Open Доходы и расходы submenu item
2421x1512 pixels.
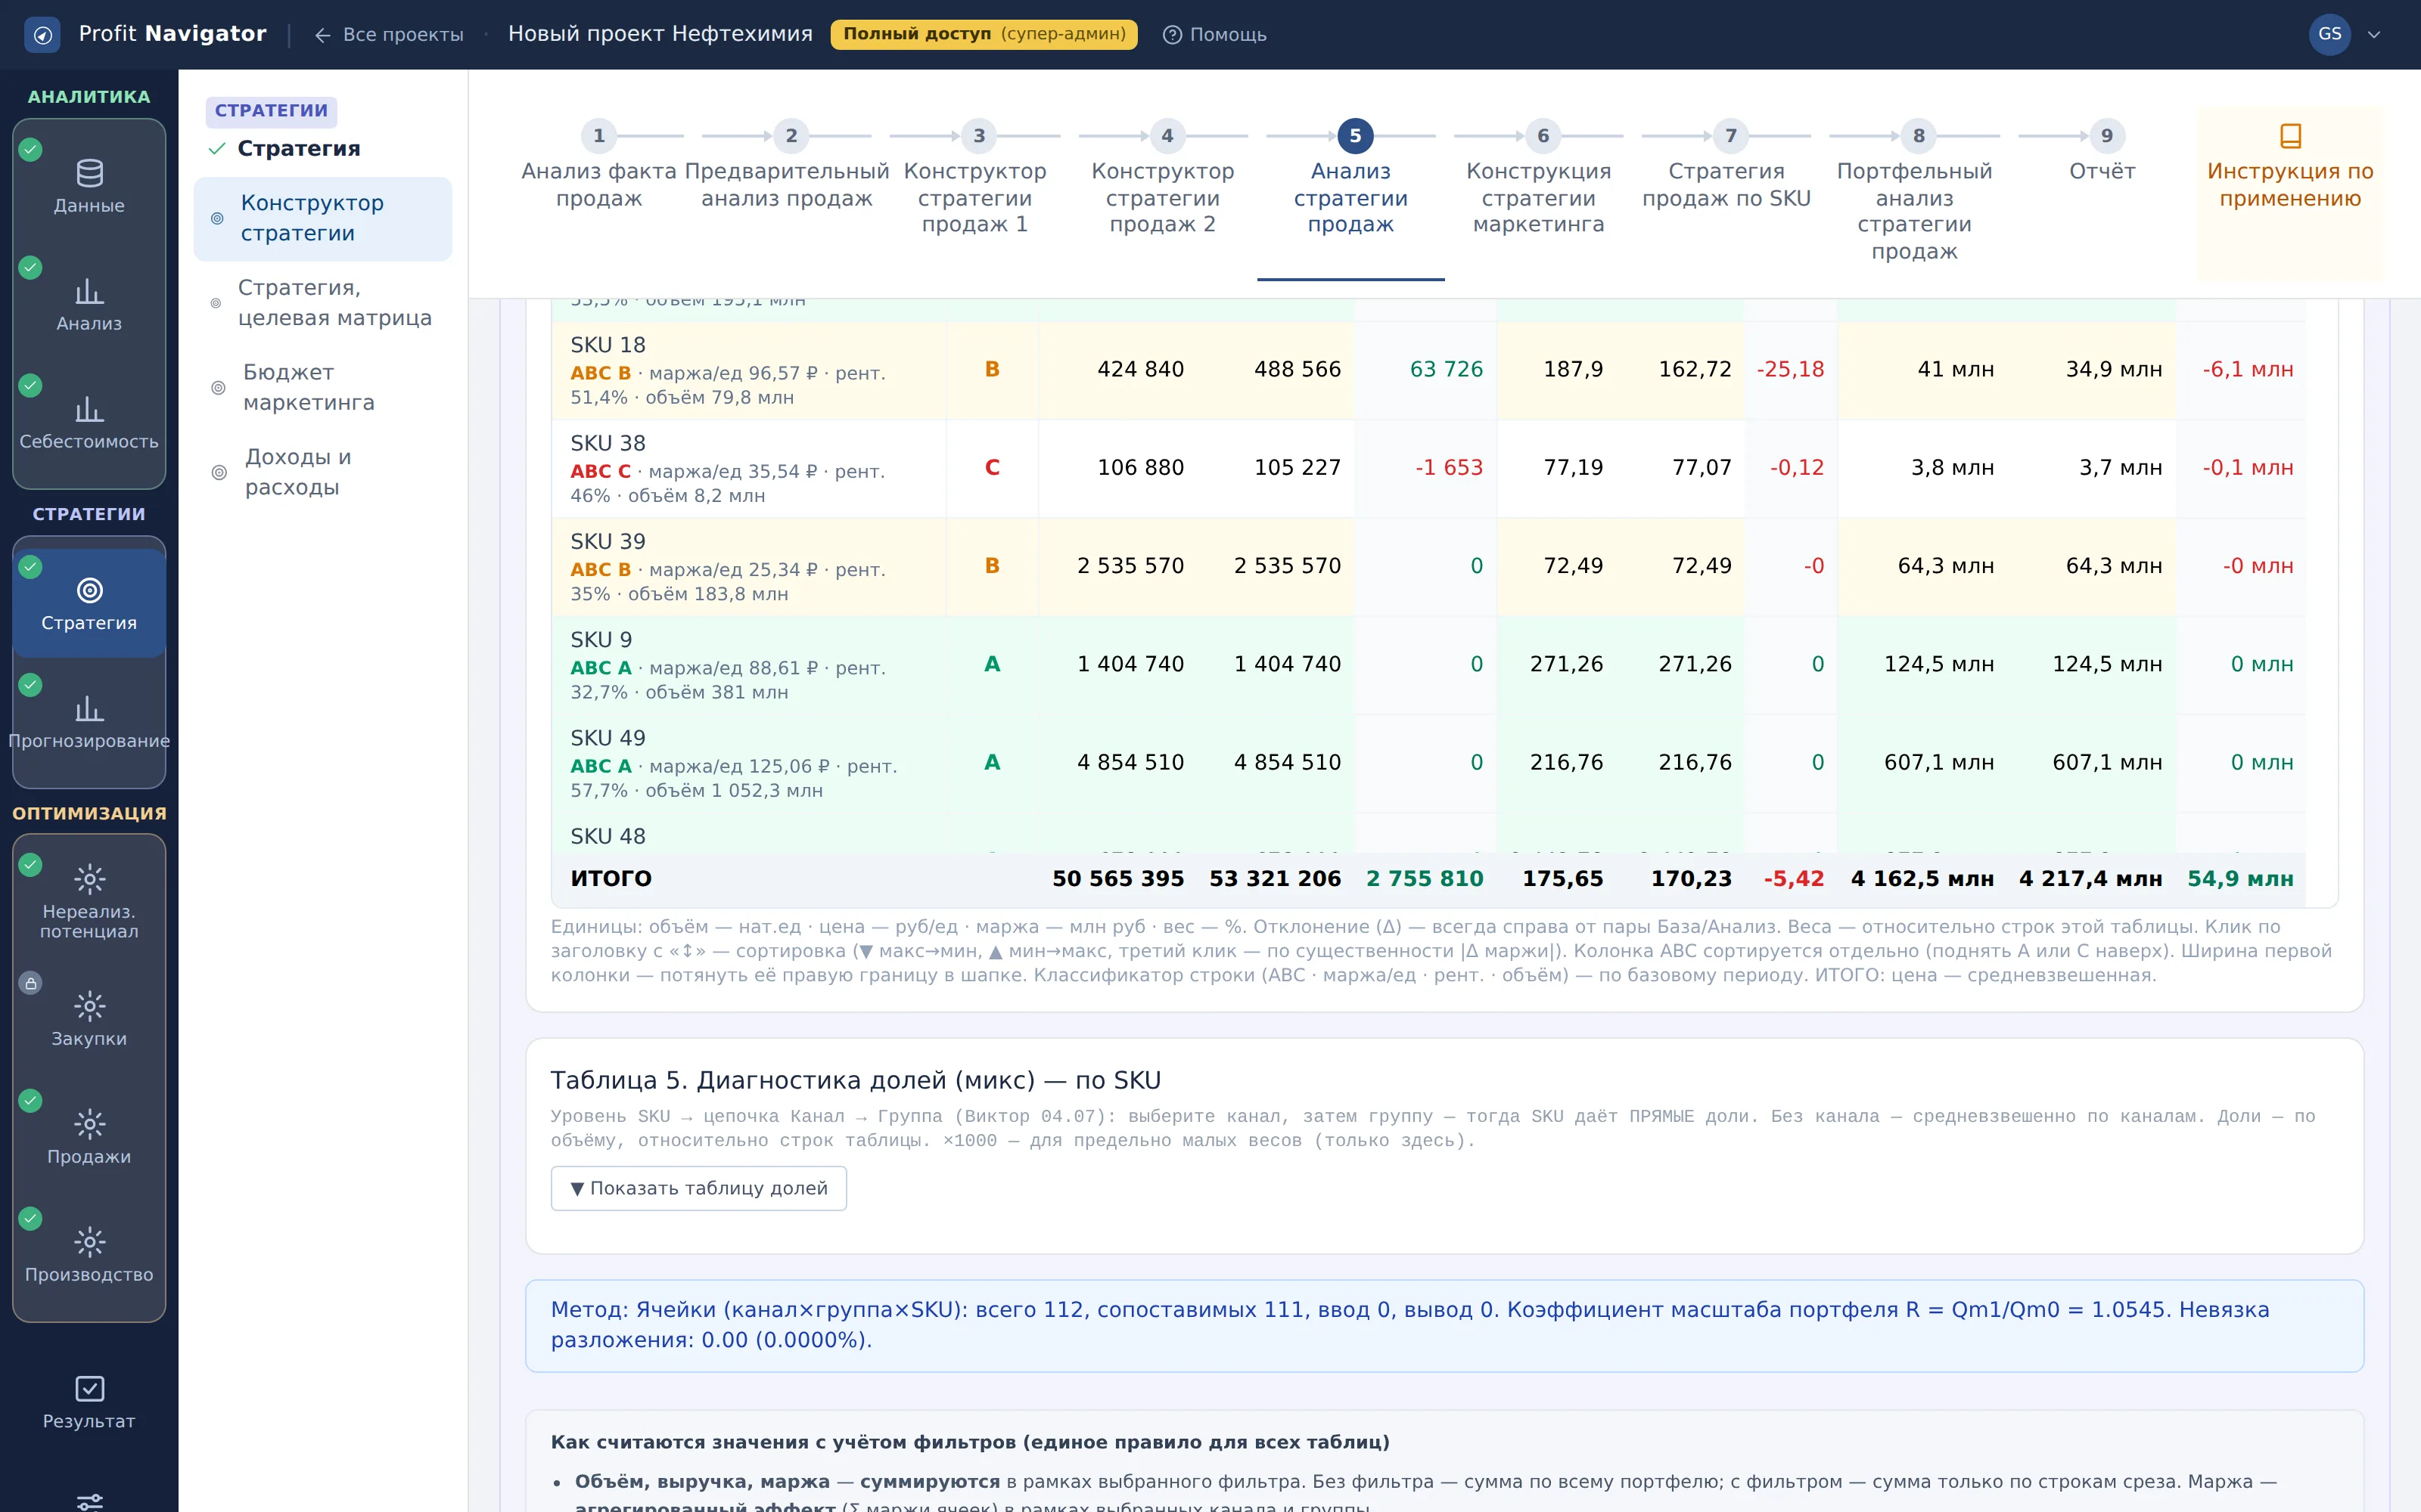coord(323,472)
